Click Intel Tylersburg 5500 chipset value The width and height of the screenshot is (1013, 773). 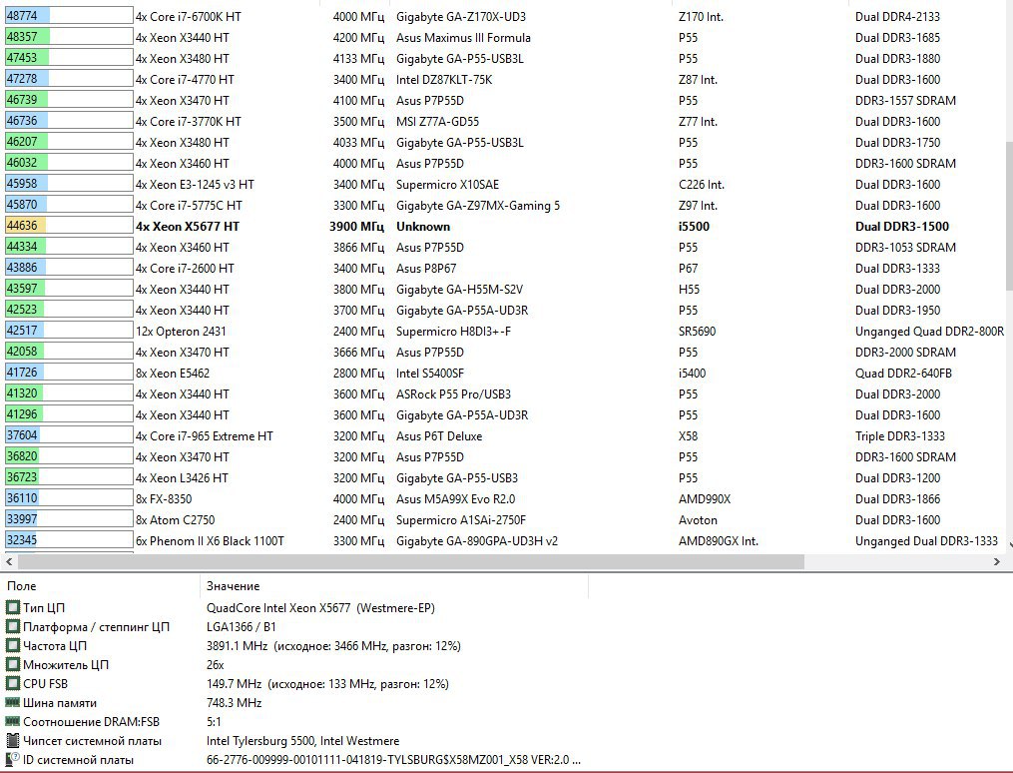(x=303, y=741)
